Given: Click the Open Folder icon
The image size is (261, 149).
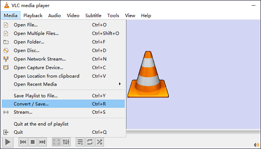Looking at the screenshot, I should coord(6,42).
